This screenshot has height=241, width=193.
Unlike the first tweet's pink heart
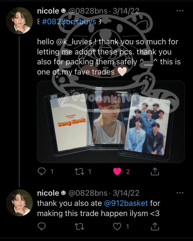(x=117, y=171)
